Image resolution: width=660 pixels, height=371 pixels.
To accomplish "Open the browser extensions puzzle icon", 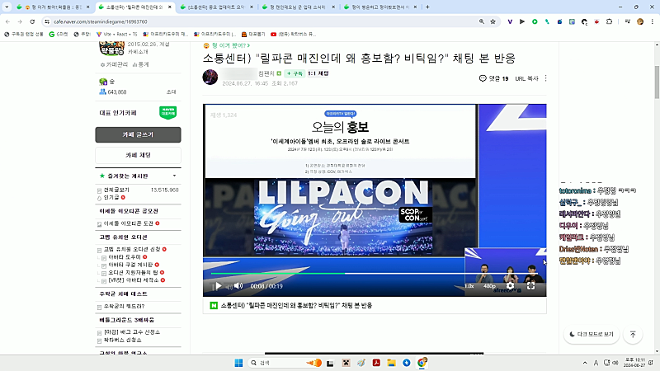I will point(609,21).
